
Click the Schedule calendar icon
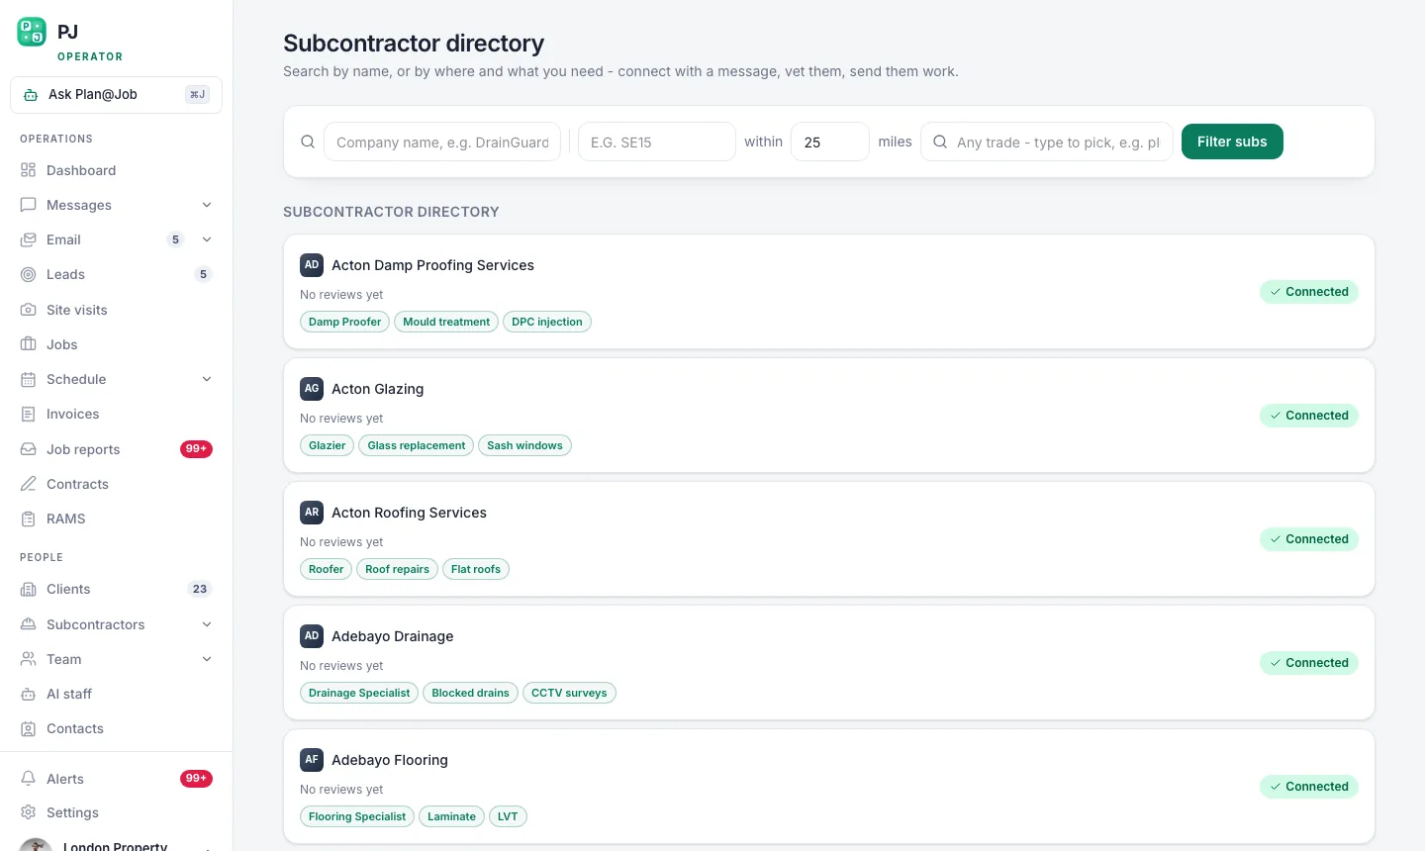28,379
